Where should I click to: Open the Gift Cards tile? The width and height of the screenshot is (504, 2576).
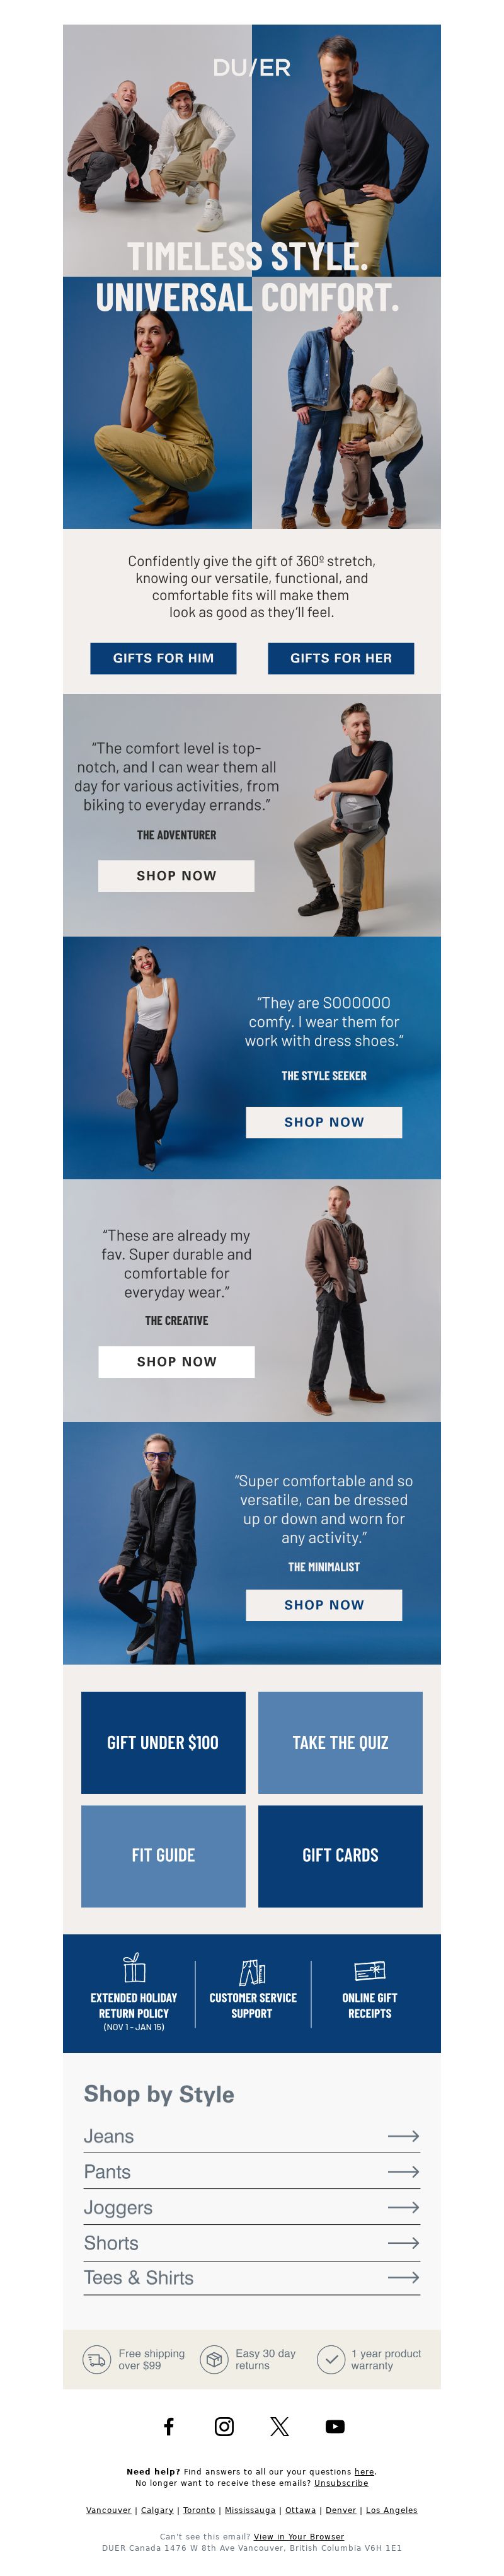(340, 1855)
